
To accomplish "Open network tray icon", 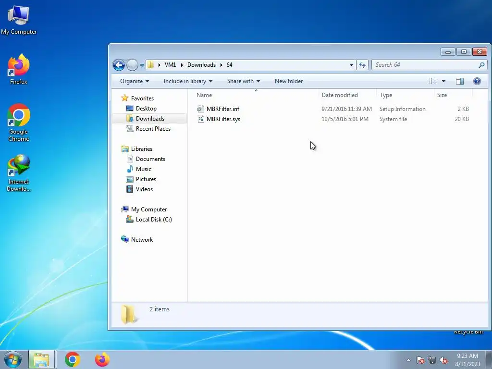I will pos(432,360).
